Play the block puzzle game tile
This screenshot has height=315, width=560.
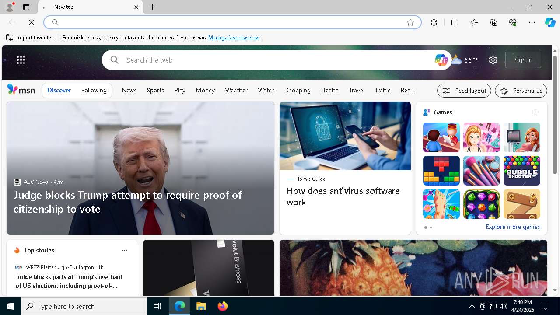point(441,171)
